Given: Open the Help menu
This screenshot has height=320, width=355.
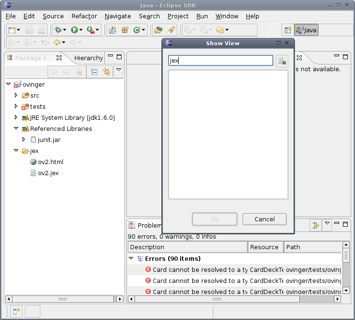Looking at the screenshot, I should (x=253, y=16).
